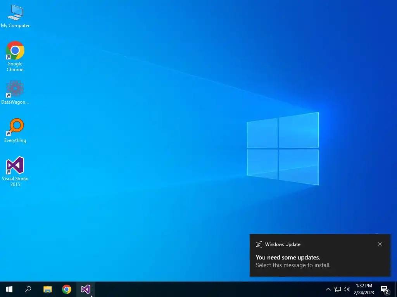Select the My Computer desktop icon
Image resolution: width=397 pixels, height=297 pixels.
(15, 16)
